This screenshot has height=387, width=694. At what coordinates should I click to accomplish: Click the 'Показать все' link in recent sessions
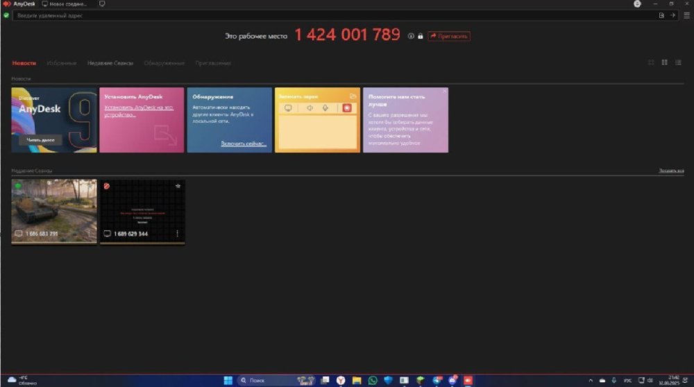click(x=671, y=171)
